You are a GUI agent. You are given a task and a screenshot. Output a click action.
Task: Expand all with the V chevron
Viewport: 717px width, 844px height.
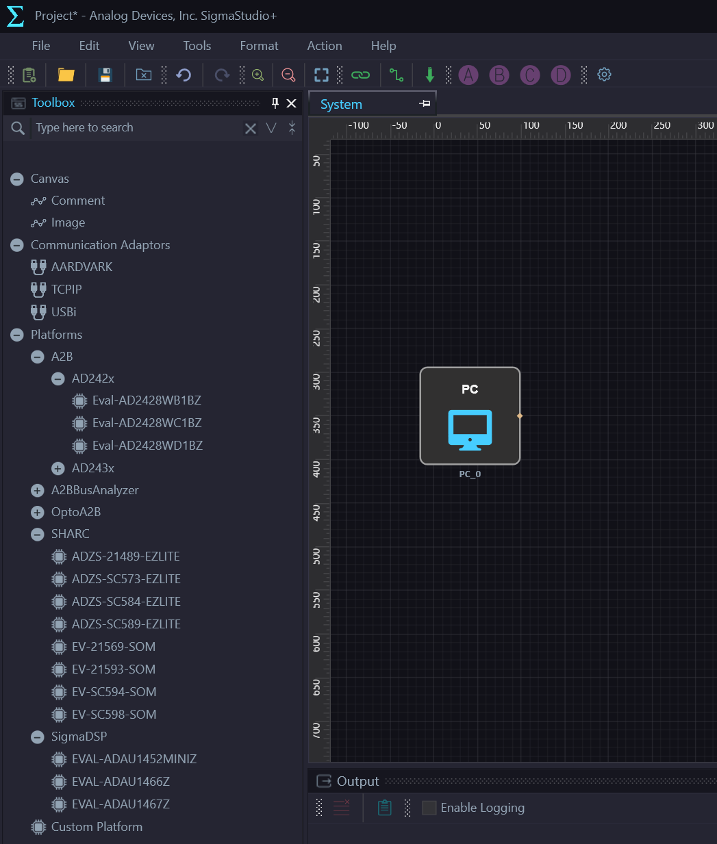pos(271,128)
